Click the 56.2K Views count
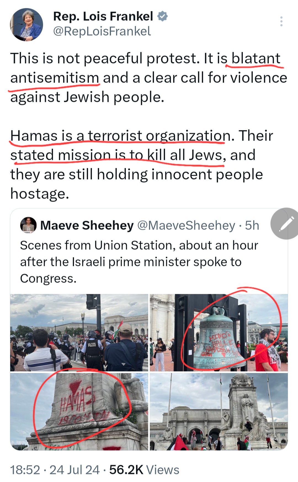298x482 pixels. tap(144, 470)
